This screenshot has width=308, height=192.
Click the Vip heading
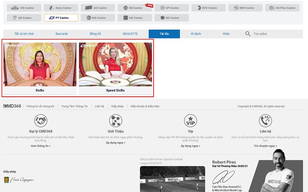point(191,131)
